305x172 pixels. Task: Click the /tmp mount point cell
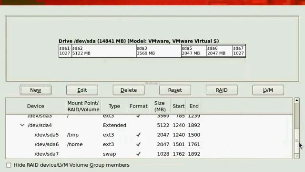coord(73,135)
